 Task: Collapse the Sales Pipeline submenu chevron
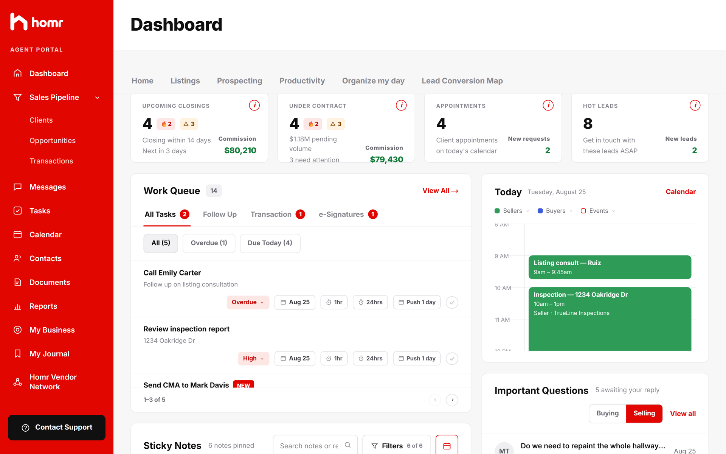[97, 98]
